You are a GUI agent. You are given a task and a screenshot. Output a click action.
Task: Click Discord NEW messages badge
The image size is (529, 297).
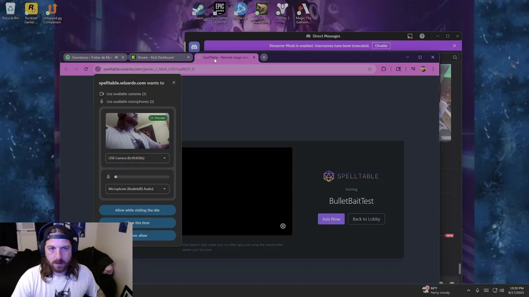pos(449,236)
